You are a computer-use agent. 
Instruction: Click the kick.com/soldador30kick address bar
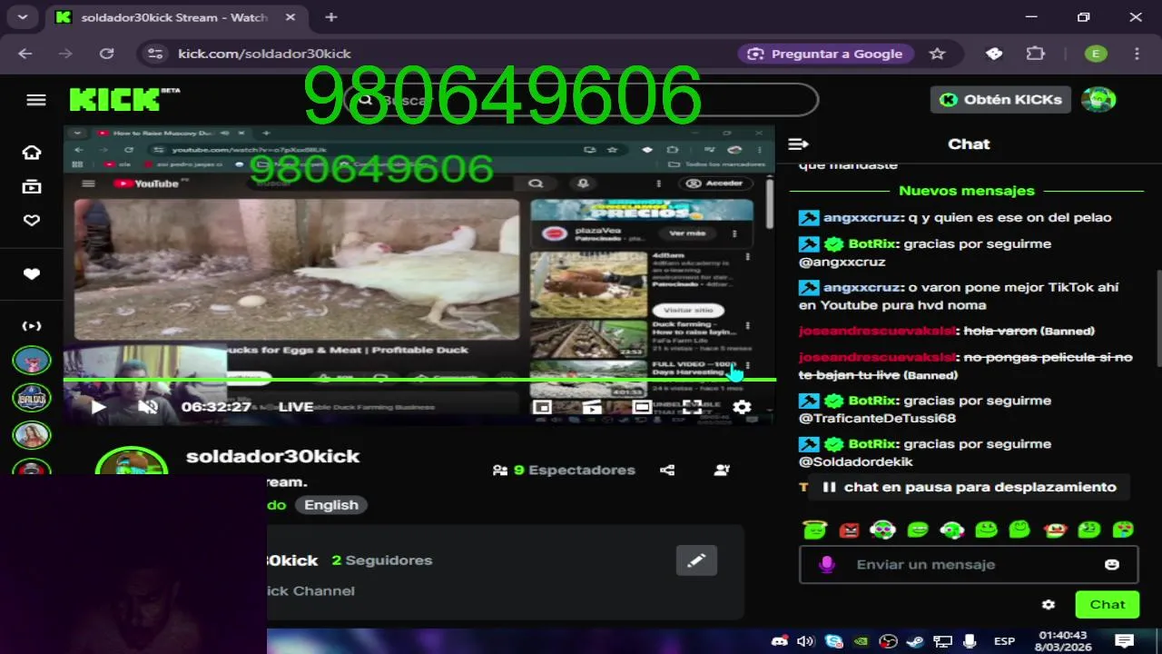point(264,54)
